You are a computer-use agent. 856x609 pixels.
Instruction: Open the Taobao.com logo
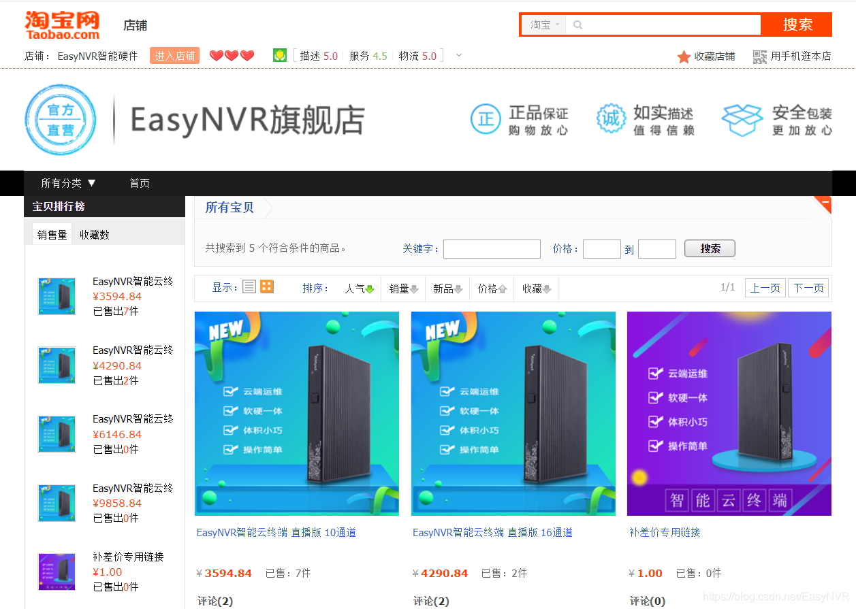coord(62,25)
